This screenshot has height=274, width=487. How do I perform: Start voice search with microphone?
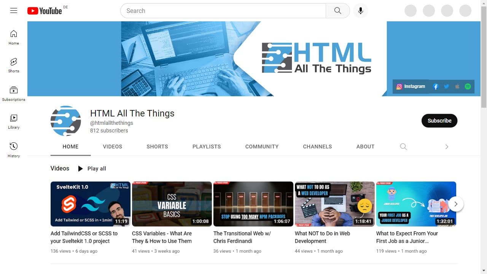coord(361,11)
